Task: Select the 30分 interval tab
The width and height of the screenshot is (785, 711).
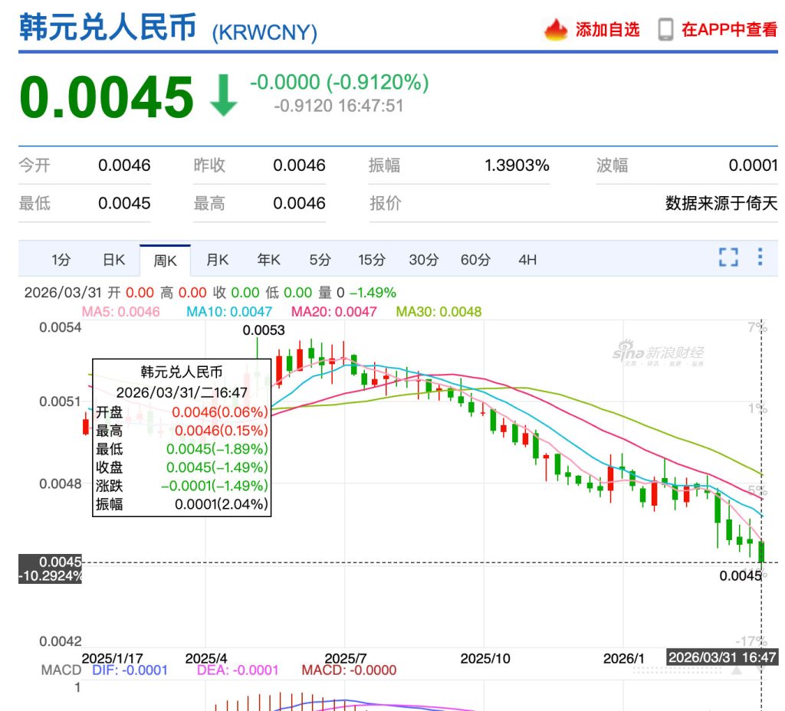Action: 423,260
